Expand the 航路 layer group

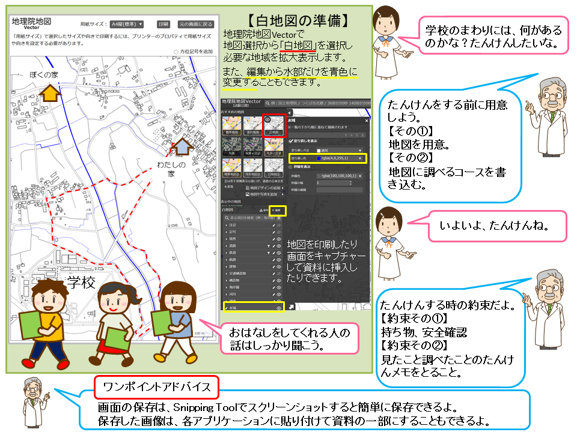pos(227,260)
